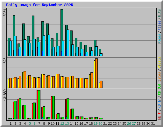Click the green weekend day 19 label

96,124
